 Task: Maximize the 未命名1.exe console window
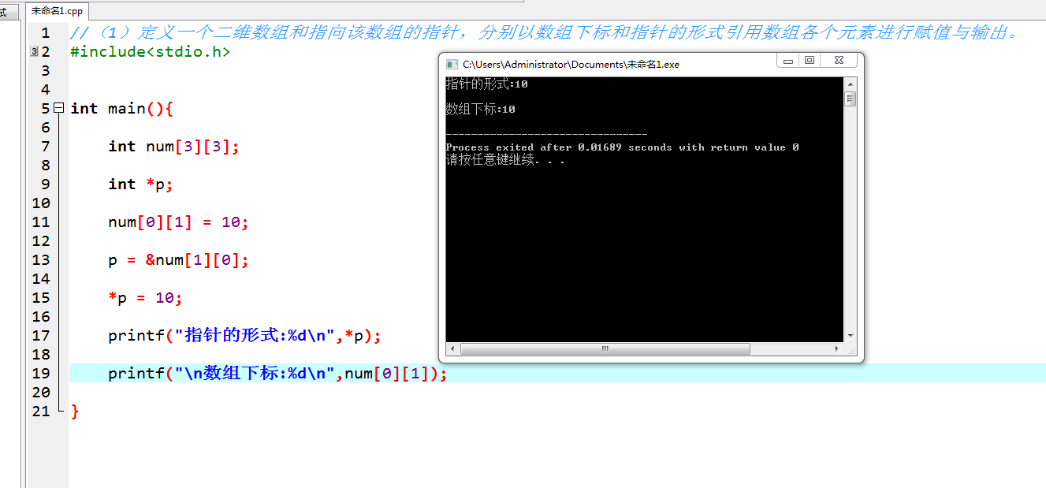click(809, 61)
